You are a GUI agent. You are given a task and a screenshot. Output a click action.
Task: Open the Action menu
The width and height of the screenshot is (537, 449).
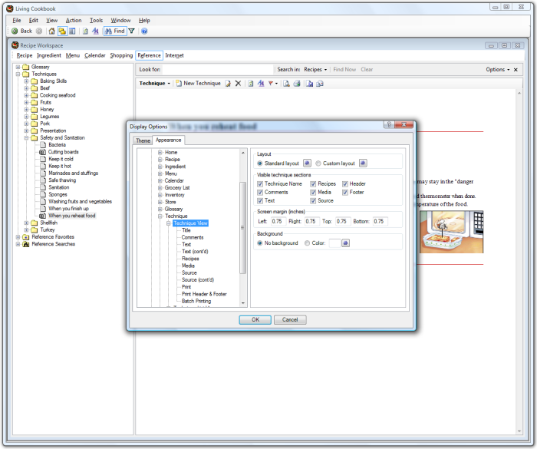74,21
